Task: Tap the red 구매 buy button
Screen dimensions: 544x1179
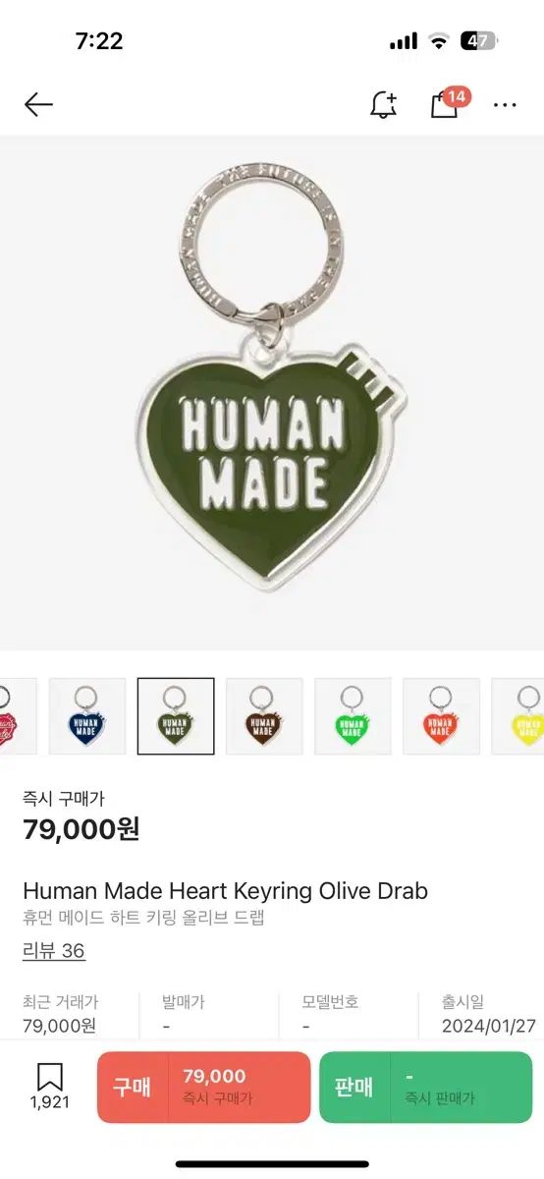Action: click(203, 1087)
